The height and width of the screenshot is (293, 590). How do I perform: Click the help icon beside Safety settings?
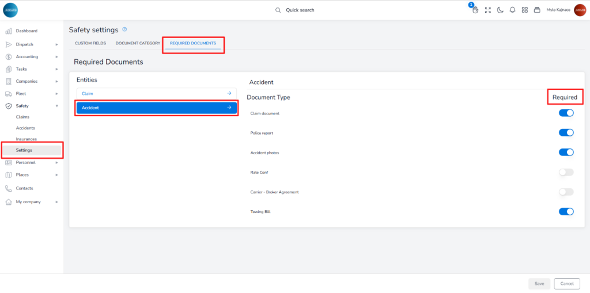(124, 29)
